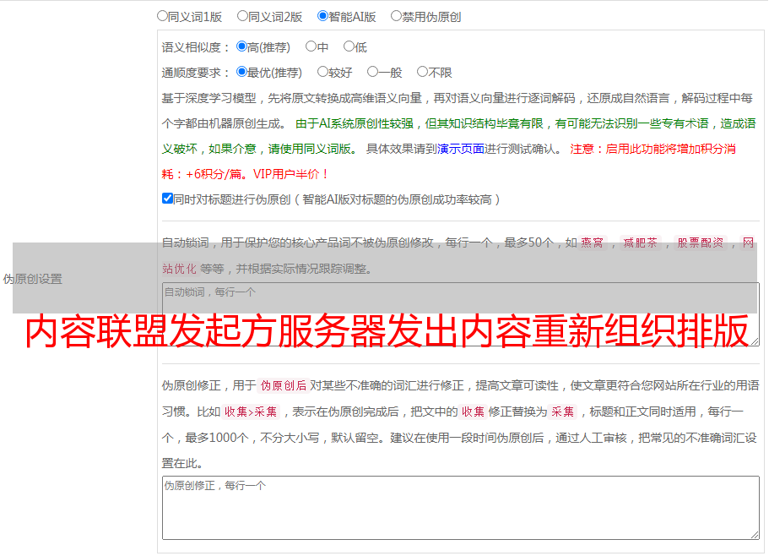Image resolution: width=769 pixels, height=556 pixels.
Task: Select the 同义词2版 radio option
Action: (x=243, y=16)
